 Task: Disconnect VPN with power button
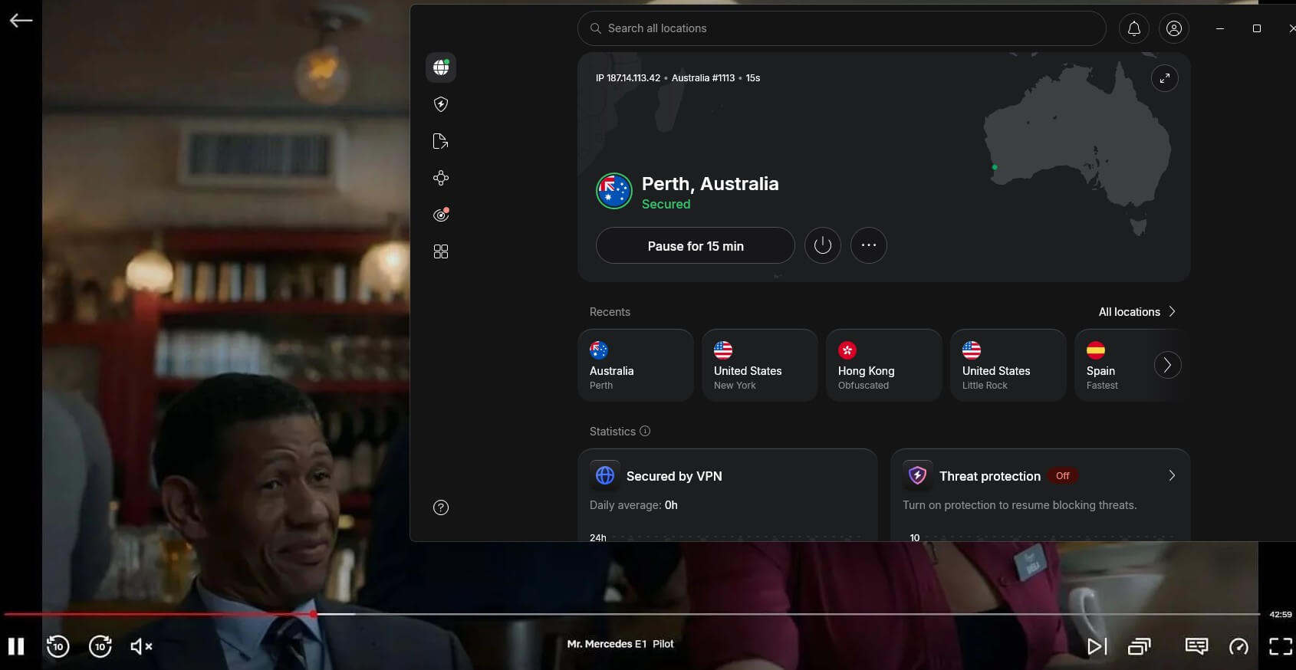[823, 245]
